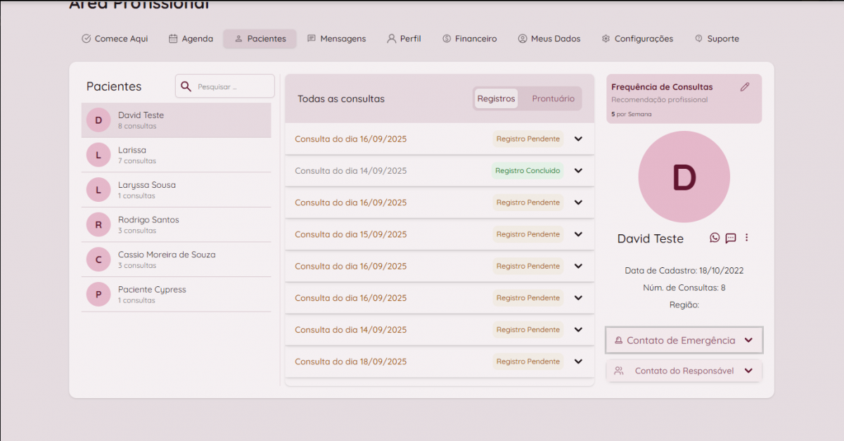This screenshot has height=441, width=844.
Task: Select patient Cassio Moreira de Souza
Action: [x=167, y=259]
